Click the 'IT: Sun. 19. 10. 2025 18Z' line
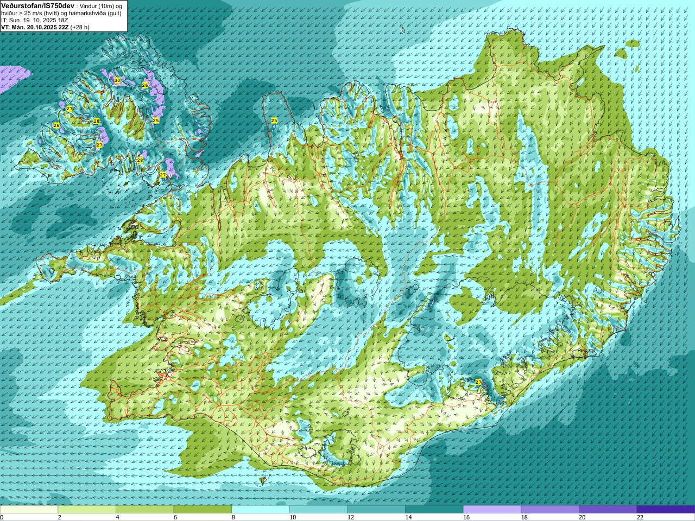This screenshot has height=521, width=695. tap(35, 20)
